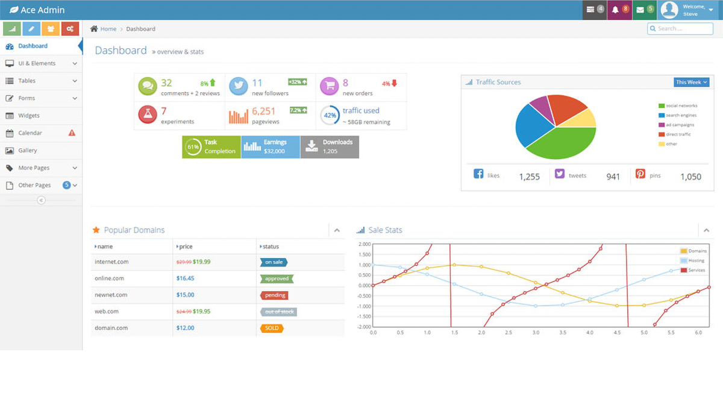Click the green social networks legend swatch
The height and width of the screenshot is (407, 723).
pos(662,106)
